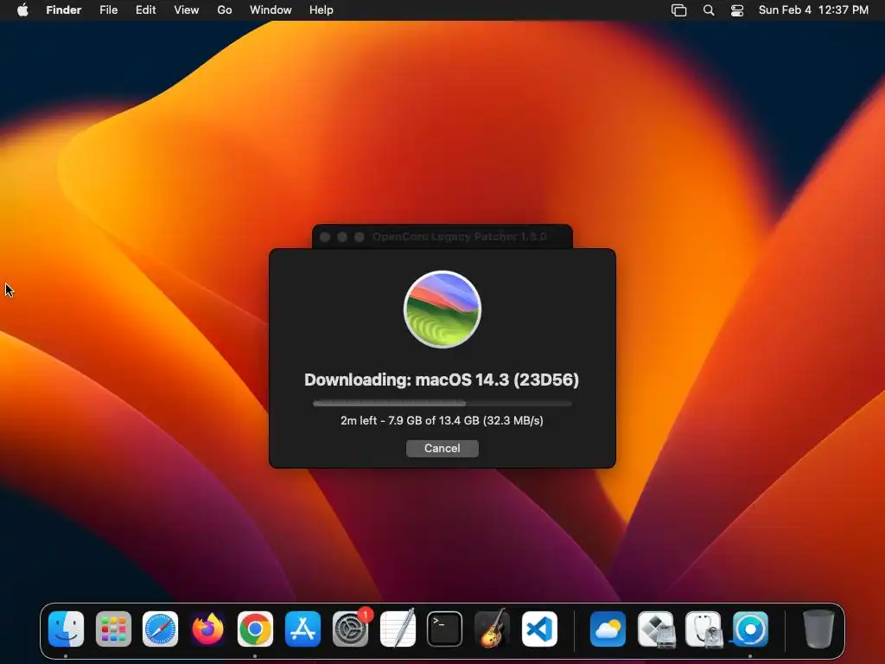Open Control Center in menu bar
885x664 pixels.
coord(737,10)
